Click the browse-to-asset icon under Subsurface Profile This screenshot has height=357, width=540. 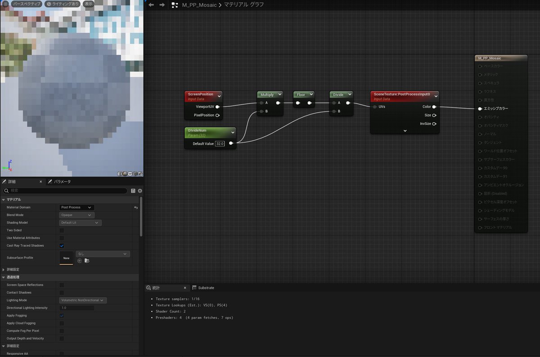click(86, 260)
